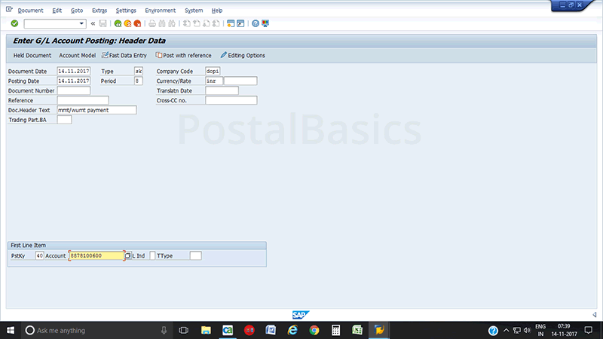Click the Fast Data Entry button

(124, 55)
